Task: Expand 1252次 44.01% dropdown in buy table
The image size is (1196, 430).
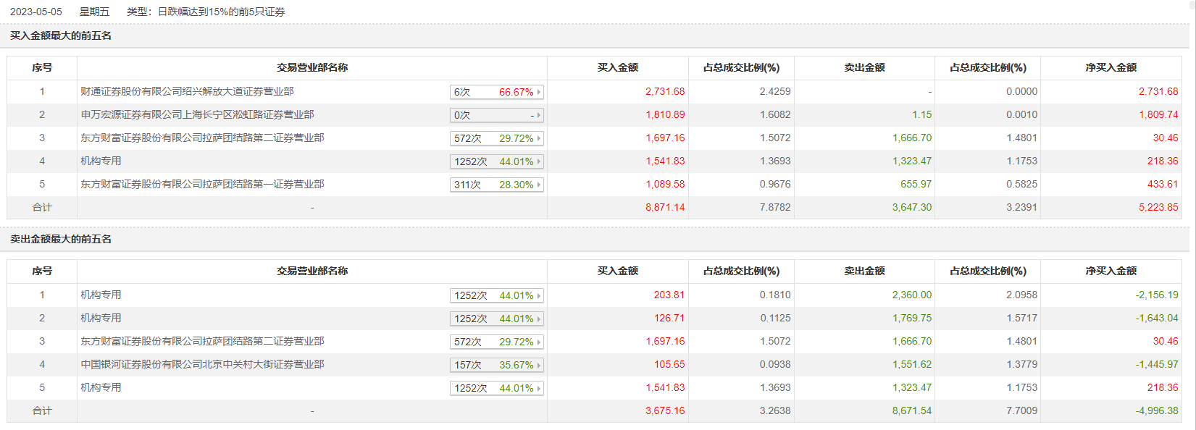Action: click(538, 161)
